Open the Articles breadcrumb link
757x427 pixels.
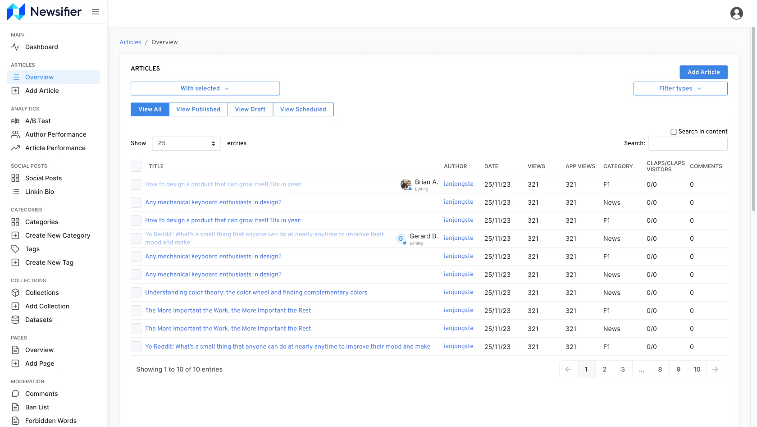coord(130,42)
